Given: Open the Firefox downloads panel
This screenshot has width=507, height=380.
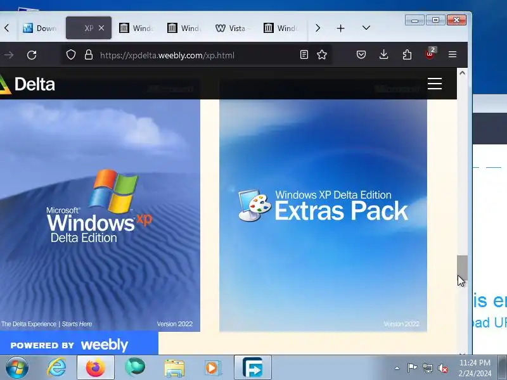Looking at the screenshot, I should pyautogui.click(x=384, y=54).
